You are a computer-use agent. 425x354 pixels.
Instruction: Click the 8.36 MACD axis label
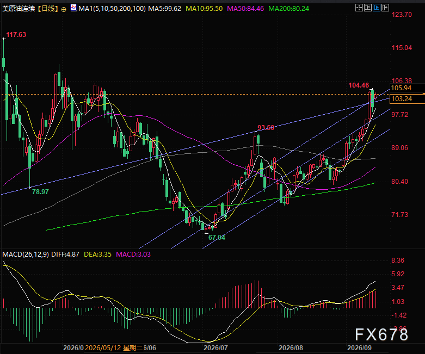(398, 260)
